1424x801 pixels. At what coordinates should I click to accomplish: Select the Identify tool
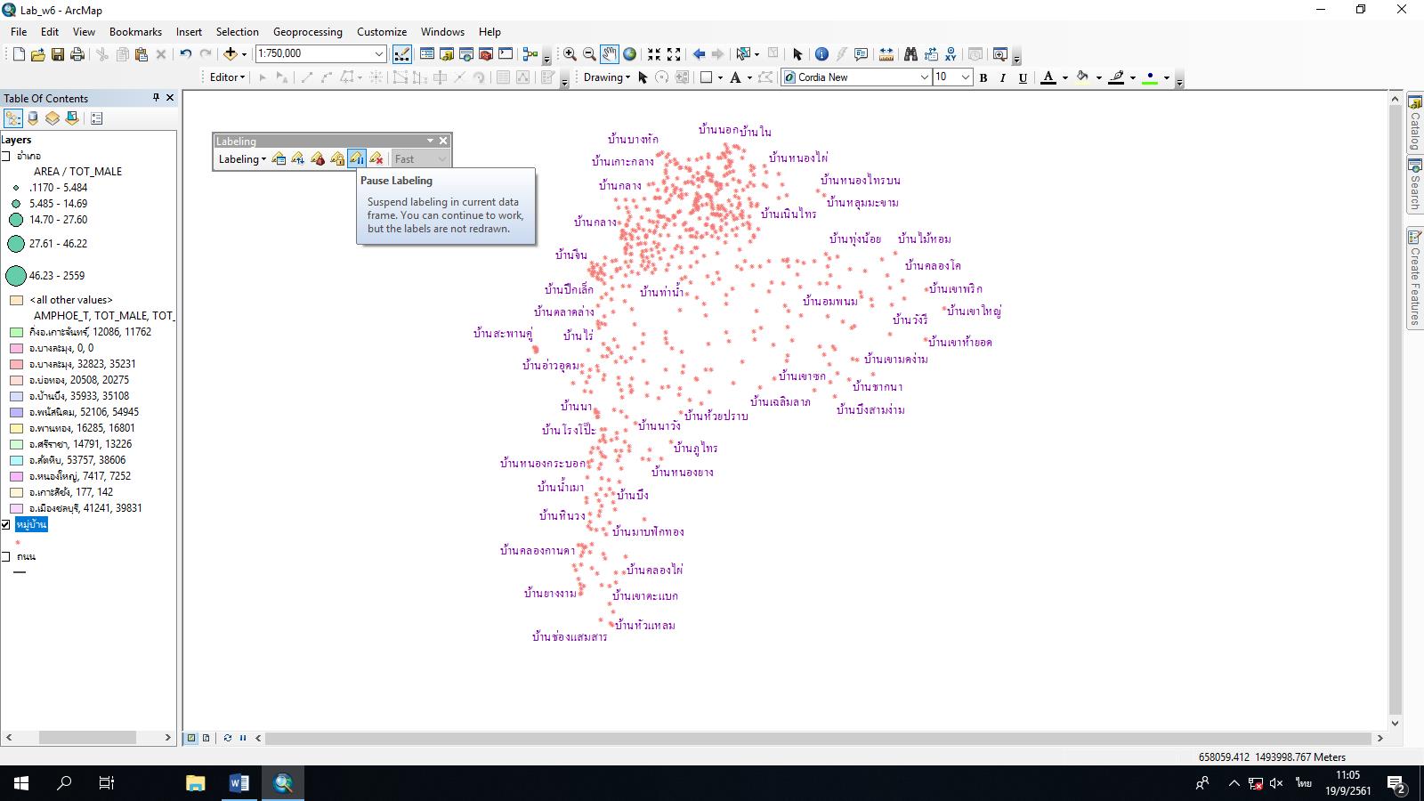click(x=823, y=54)
